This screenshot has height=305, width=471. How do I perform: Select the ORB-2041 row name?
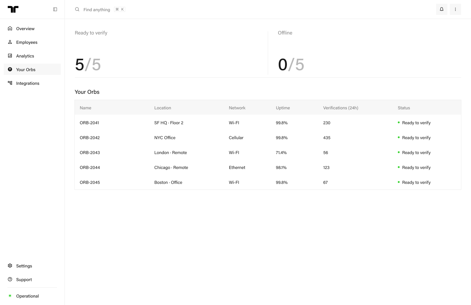coord(89,123)
